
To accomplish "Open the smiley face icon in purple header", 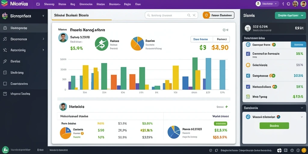I will pos(288,4).
